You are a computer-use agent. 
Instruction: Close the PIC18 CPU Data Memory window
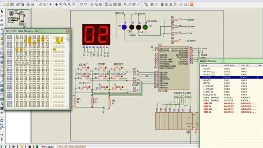tap(67, 31)
